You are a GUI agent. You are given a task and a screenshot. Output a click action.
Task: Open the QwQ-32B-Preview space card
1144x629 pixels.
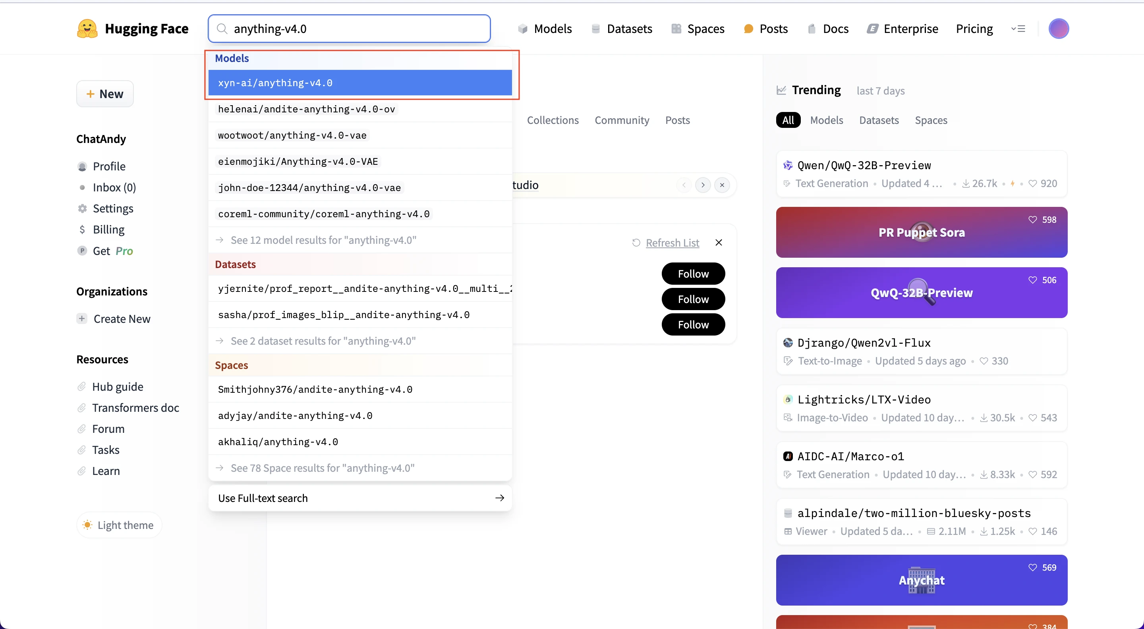[922, 293]
